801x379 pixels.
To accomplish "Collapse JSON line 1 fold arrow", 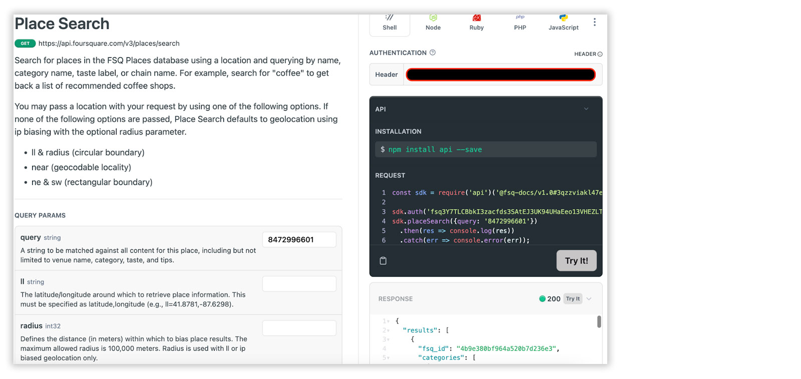I will pos(388,321).
